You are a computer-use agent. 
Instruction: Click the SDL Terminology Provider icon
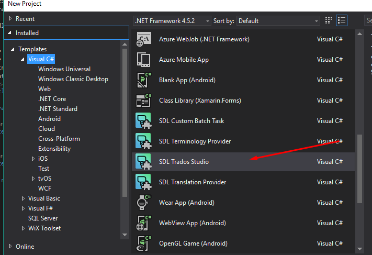[x=143, y=141]
